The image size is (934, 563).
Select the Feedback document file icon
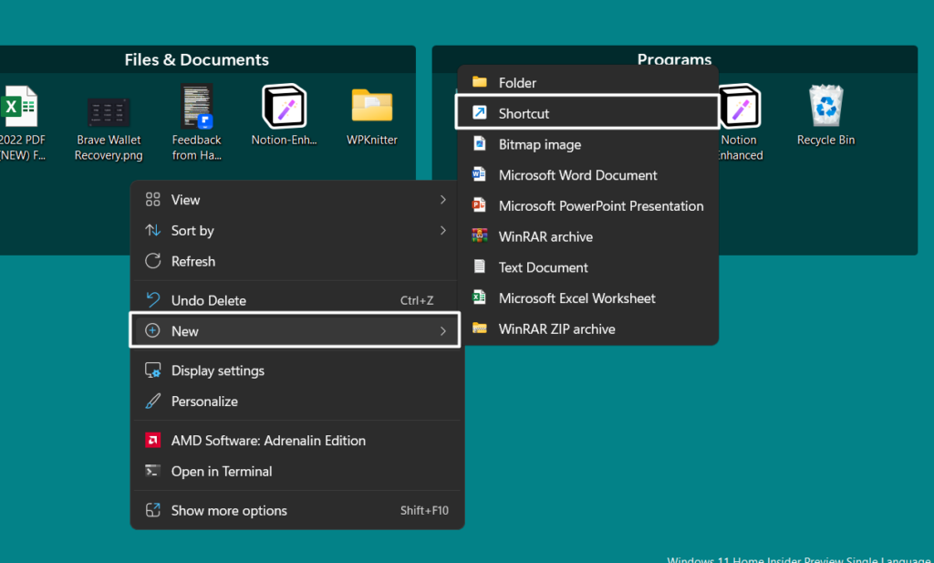coord(197,108)
